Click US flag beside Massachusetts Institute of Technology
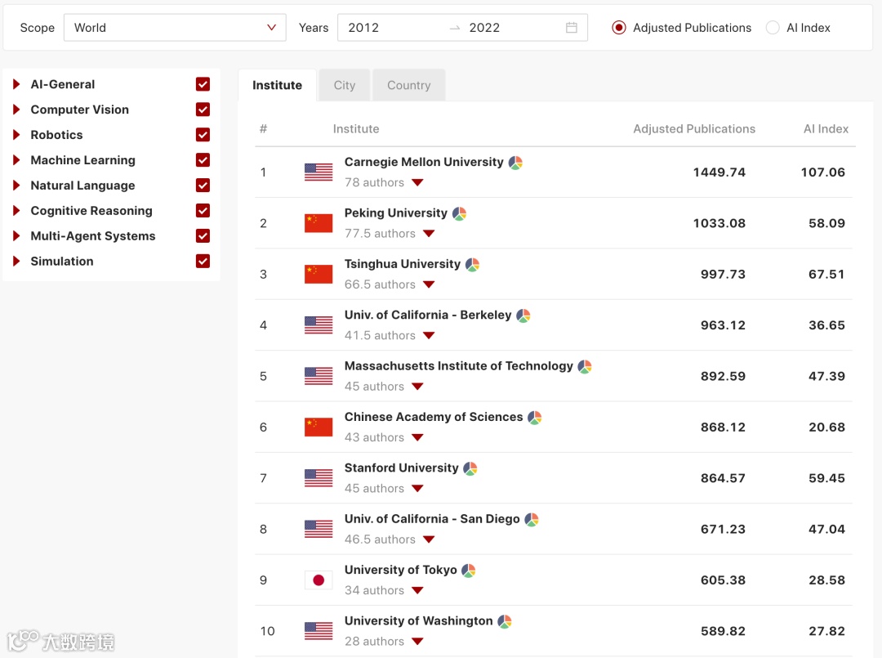This screenshot has width=882, height=658. [318, 376]
